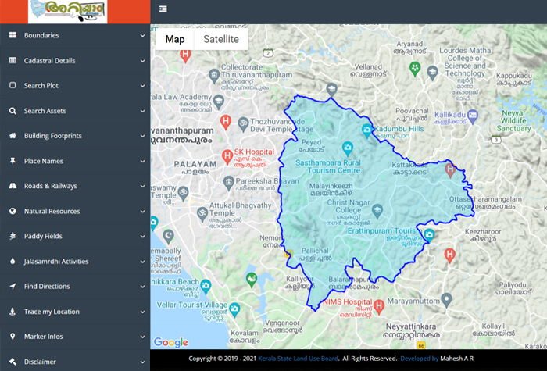Viewport: 547px width, 371px height.
Task: Click the Cadastral Details table icon
Action: click(x=13, y=61)
